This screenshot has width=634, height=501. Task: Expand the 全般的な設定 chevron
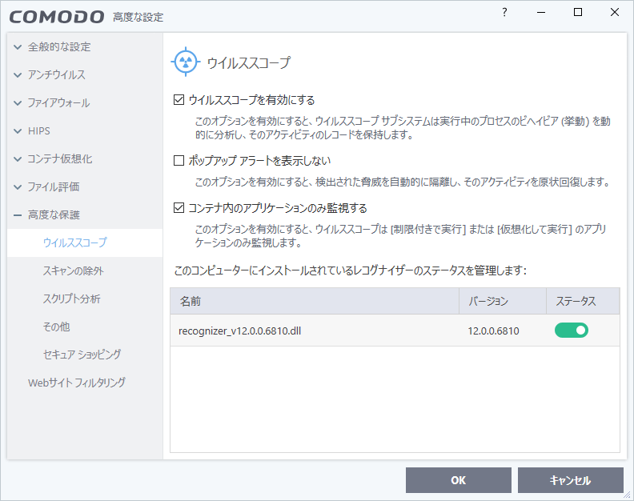[18, 47]
